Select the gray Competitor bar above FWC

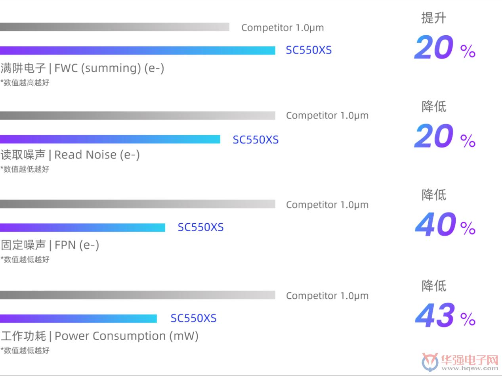click(115, 27)
